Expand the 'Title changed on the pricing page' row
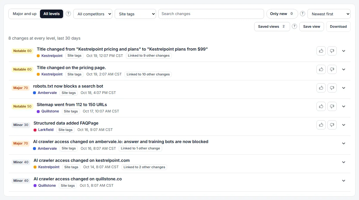359x200 pixels. tap(344, 69)
